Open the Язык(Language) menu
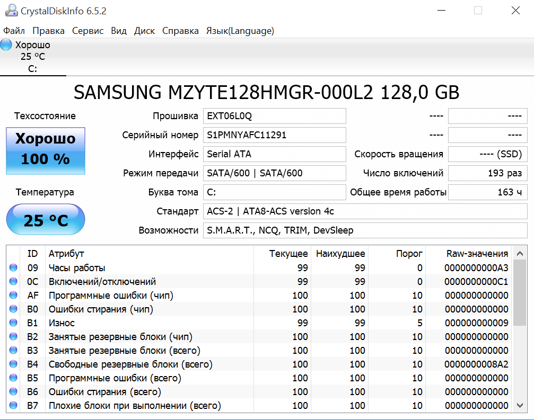 (x=240, y=31)
